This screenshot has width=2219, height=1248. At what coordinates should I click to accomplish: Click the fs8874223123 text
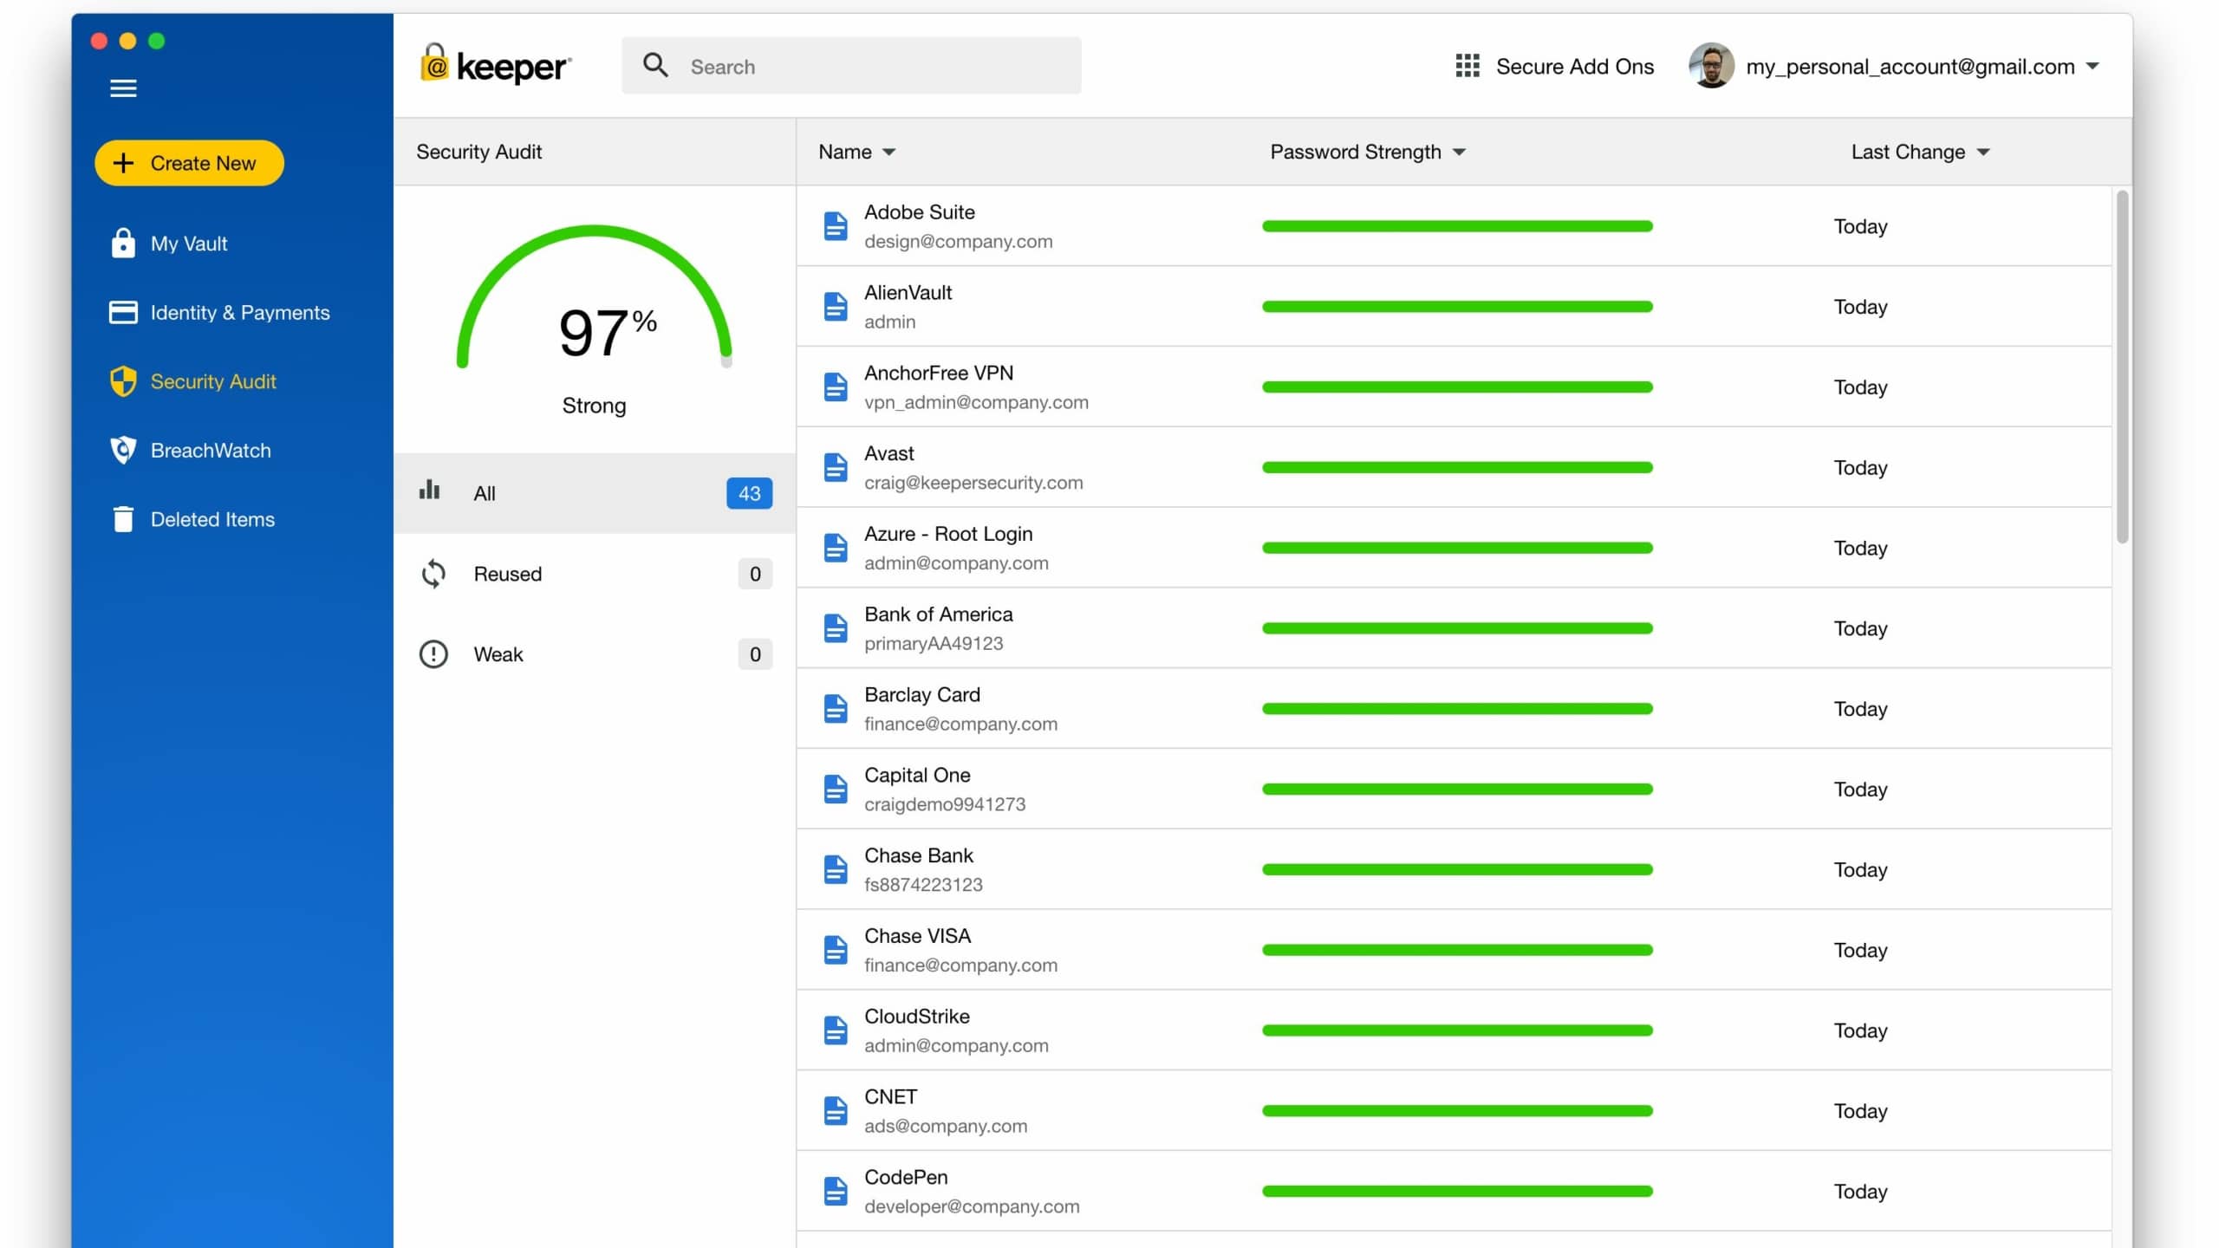pyautogui.click(x=923, y=885)
